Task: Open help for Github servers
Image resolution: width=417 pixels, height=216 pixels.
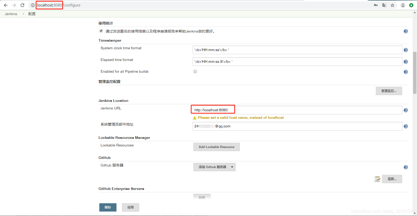Action: click(406, 167)
